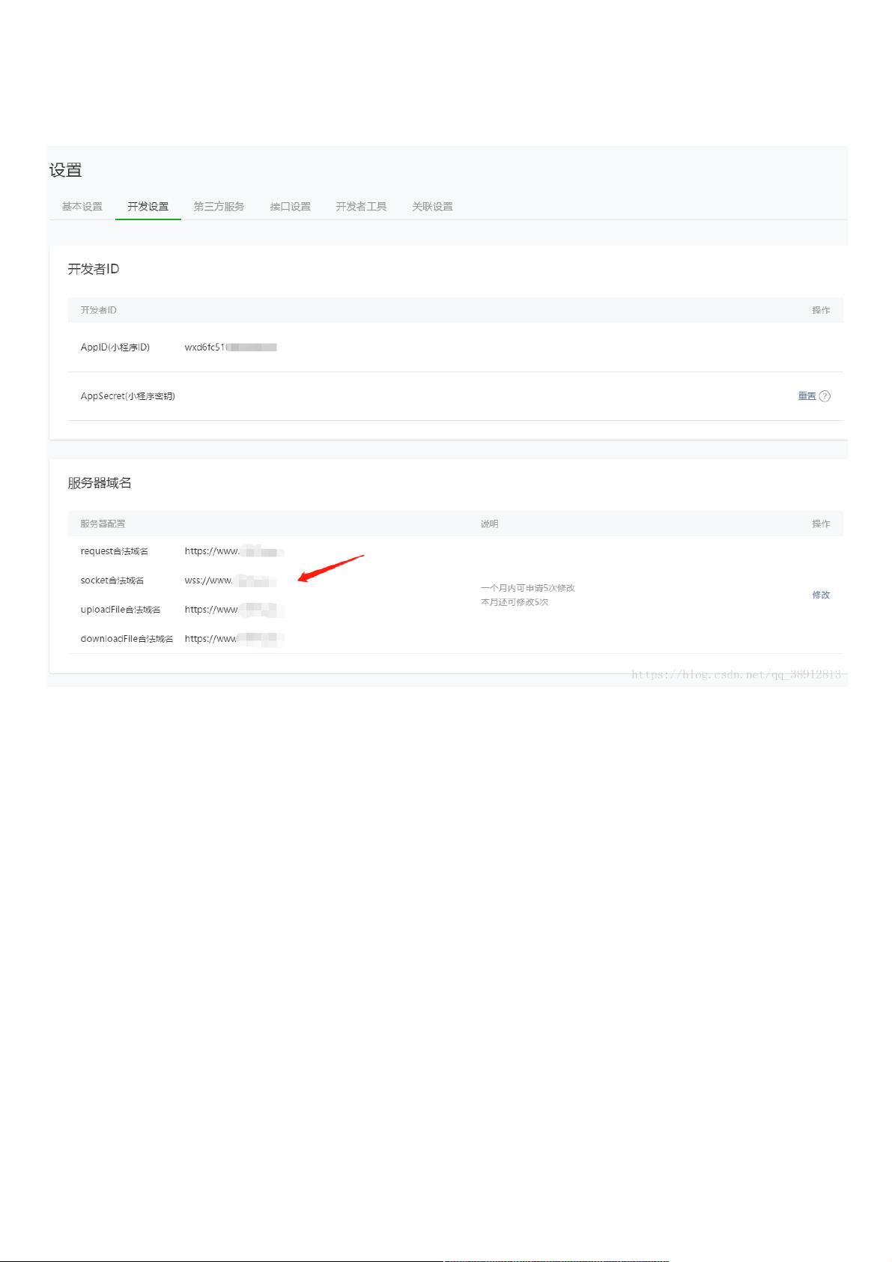Click the uploadFile合法域名 label
892x1262 pixels.
pyautogui.click(x=121, y=610)
